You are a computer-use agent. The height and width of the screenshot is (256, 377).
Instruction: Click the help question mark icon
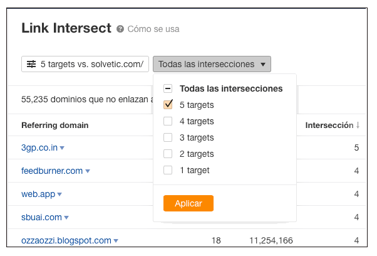[x=120, y=29]
